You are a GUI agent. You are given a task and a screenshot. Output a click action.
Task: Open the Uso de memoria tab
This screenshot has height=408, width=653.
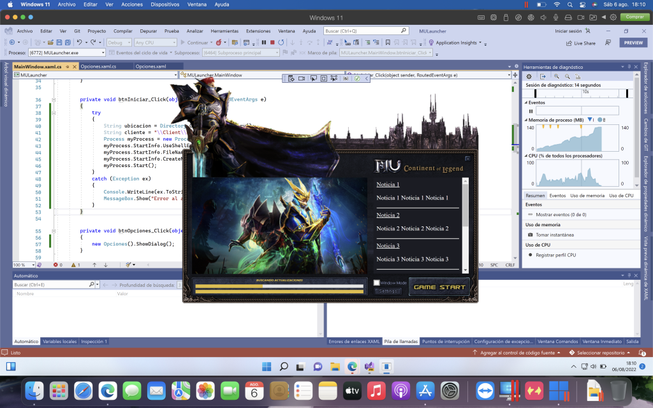[x=587, y=196]
